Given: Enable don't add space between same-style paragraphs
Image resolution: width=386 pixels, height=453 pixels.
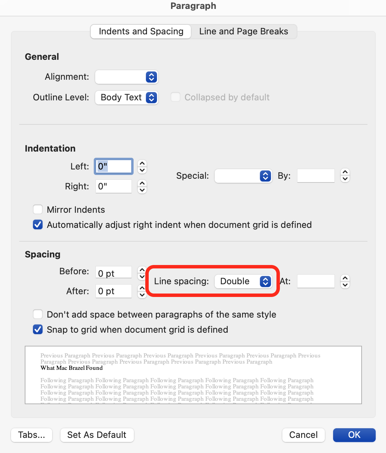Looking at the screenshot, I should (x=38, y=314).
